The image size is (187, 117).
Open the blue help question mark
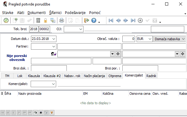94,20
